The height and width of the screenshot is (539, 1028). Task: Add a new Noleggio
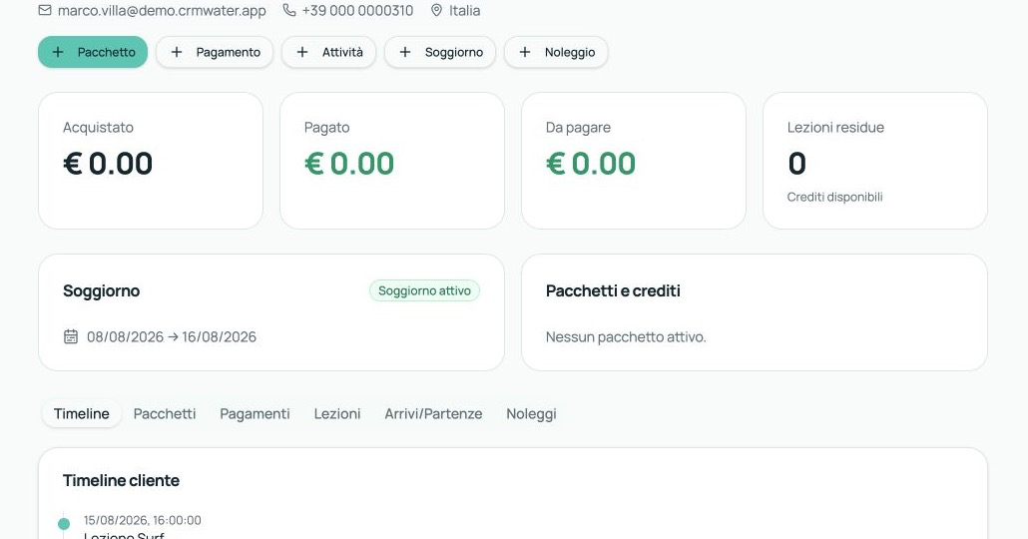(556, 52)
